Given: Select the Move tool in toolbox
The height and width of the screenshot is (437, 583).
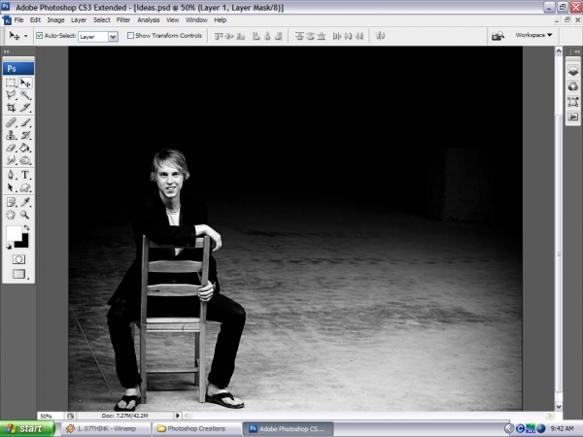Looking at the screenshot, I should point(25,83).
